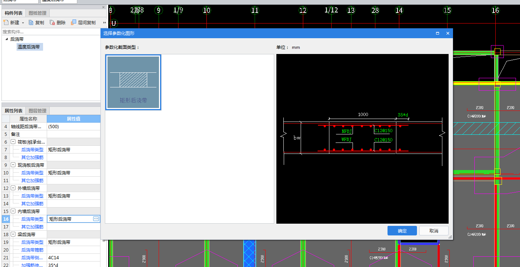This screenshot has width=520, height=267.
Task: Click the 后浇带类型 link in row 10
Action: click(x=32, y=173)
